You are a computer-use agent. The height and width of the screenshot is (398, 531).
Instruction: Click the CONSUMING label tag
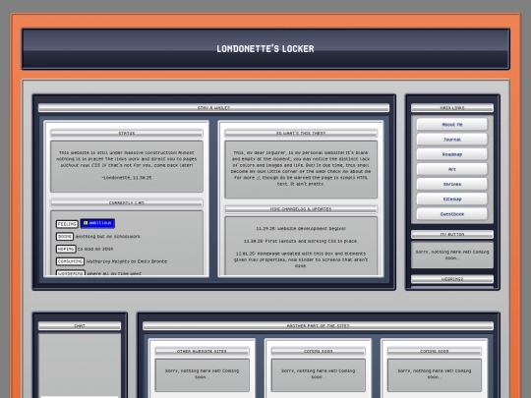(70, 261)
